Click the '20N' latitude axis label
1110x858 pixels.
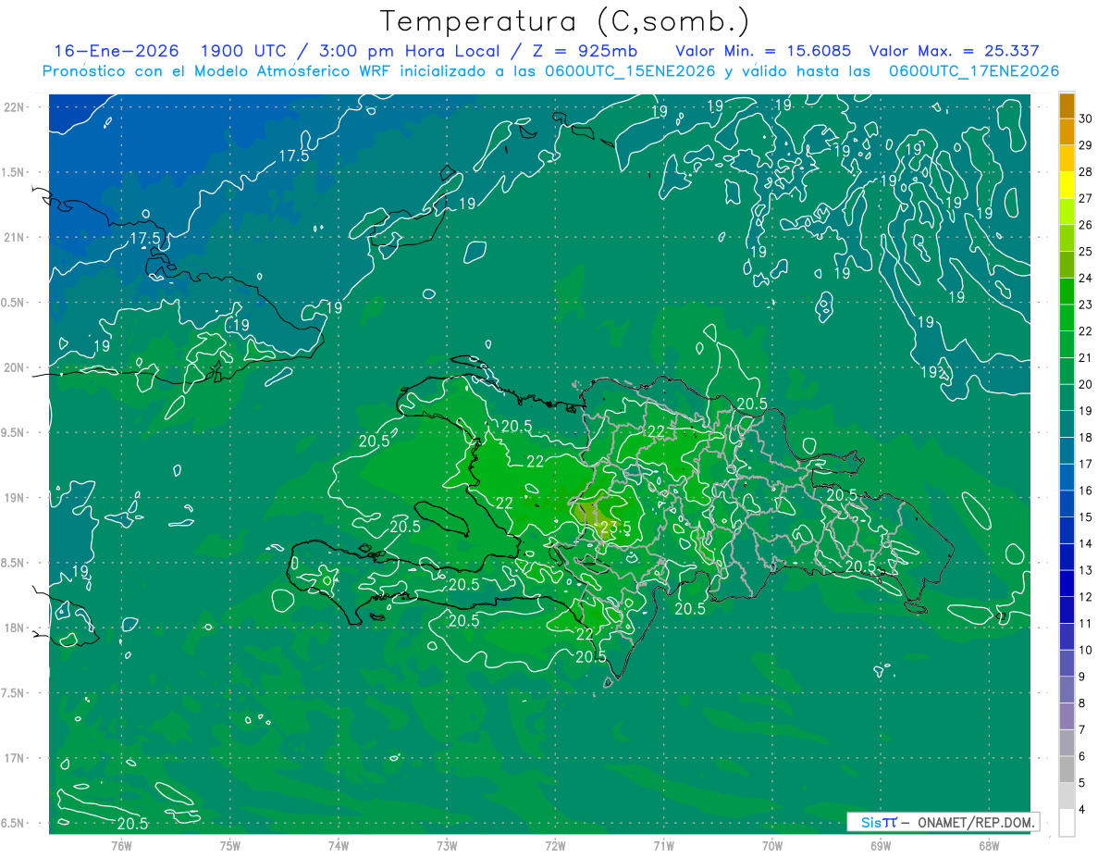[x=13, y=367]
